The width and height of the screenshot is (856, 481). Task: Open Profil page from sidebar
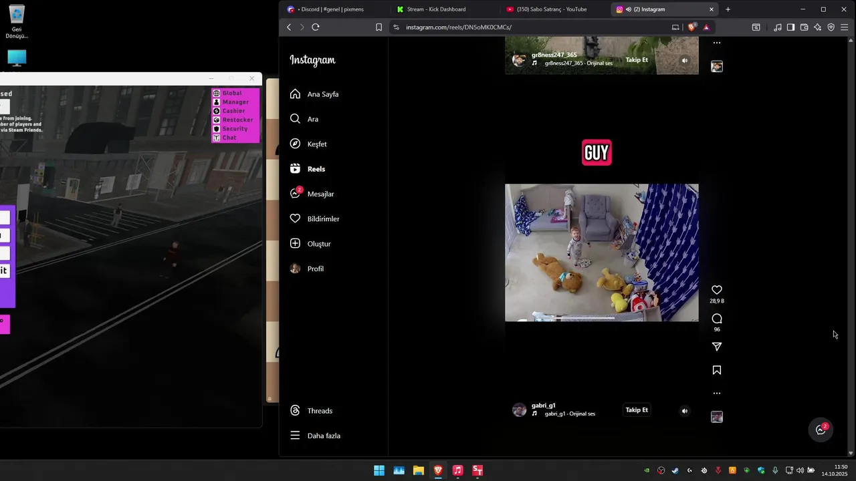pos(306,269)
